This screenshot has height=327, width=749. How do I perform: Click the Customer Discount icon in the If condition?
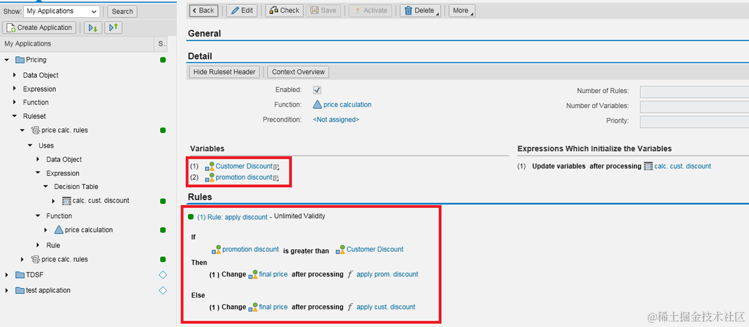tap(340, 249)
